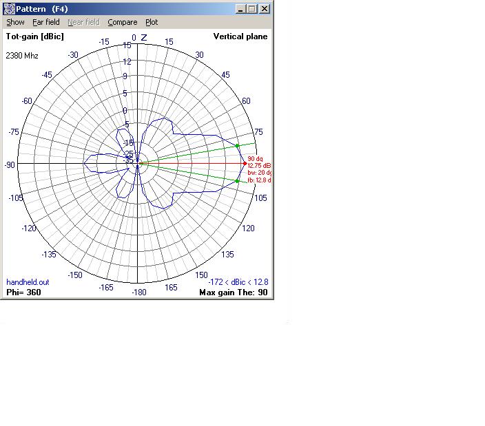This screenshot has width=485, height=426.
Task: Click the Phi= 360 readout
Action: (x=24, y=292)
